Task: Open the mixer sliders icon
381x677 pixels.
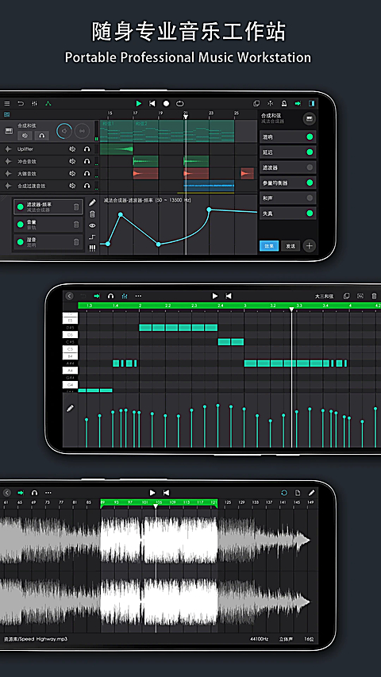Action: point(35,104)
